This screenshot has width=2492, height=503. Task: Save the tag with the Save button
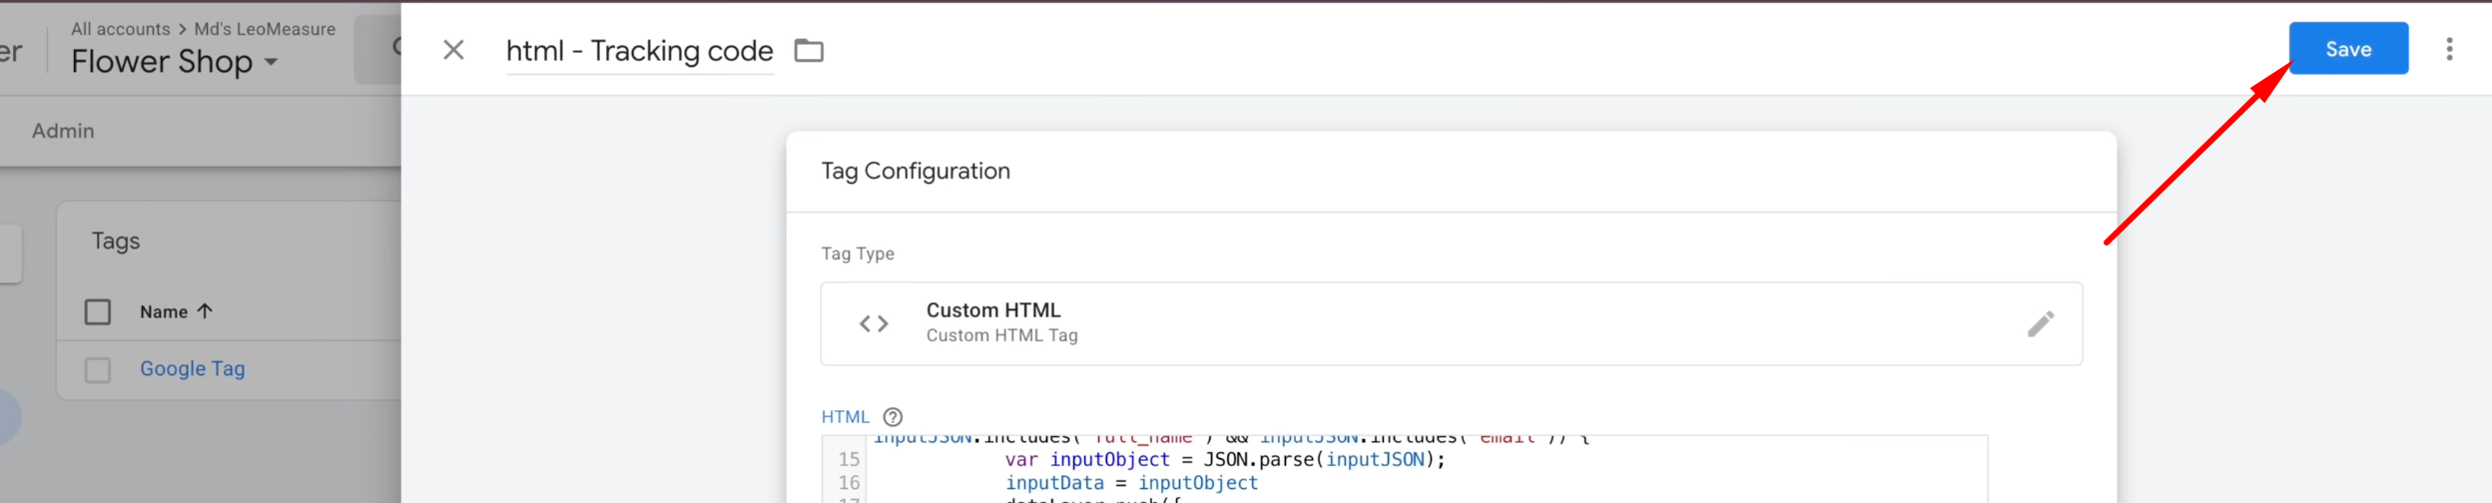coord(2347,49)
